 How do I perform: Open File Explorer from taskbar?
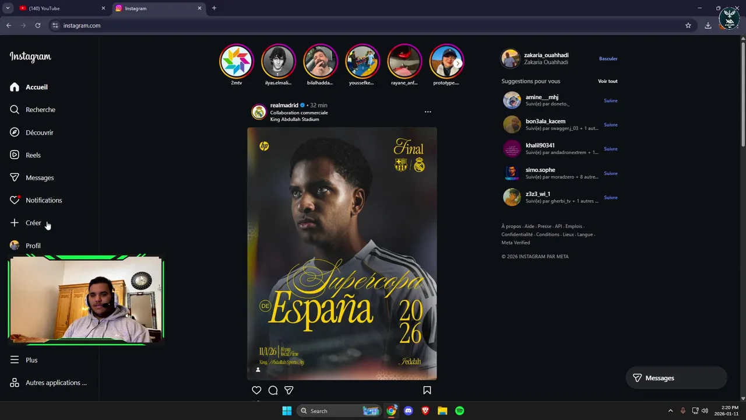point(442,411)
